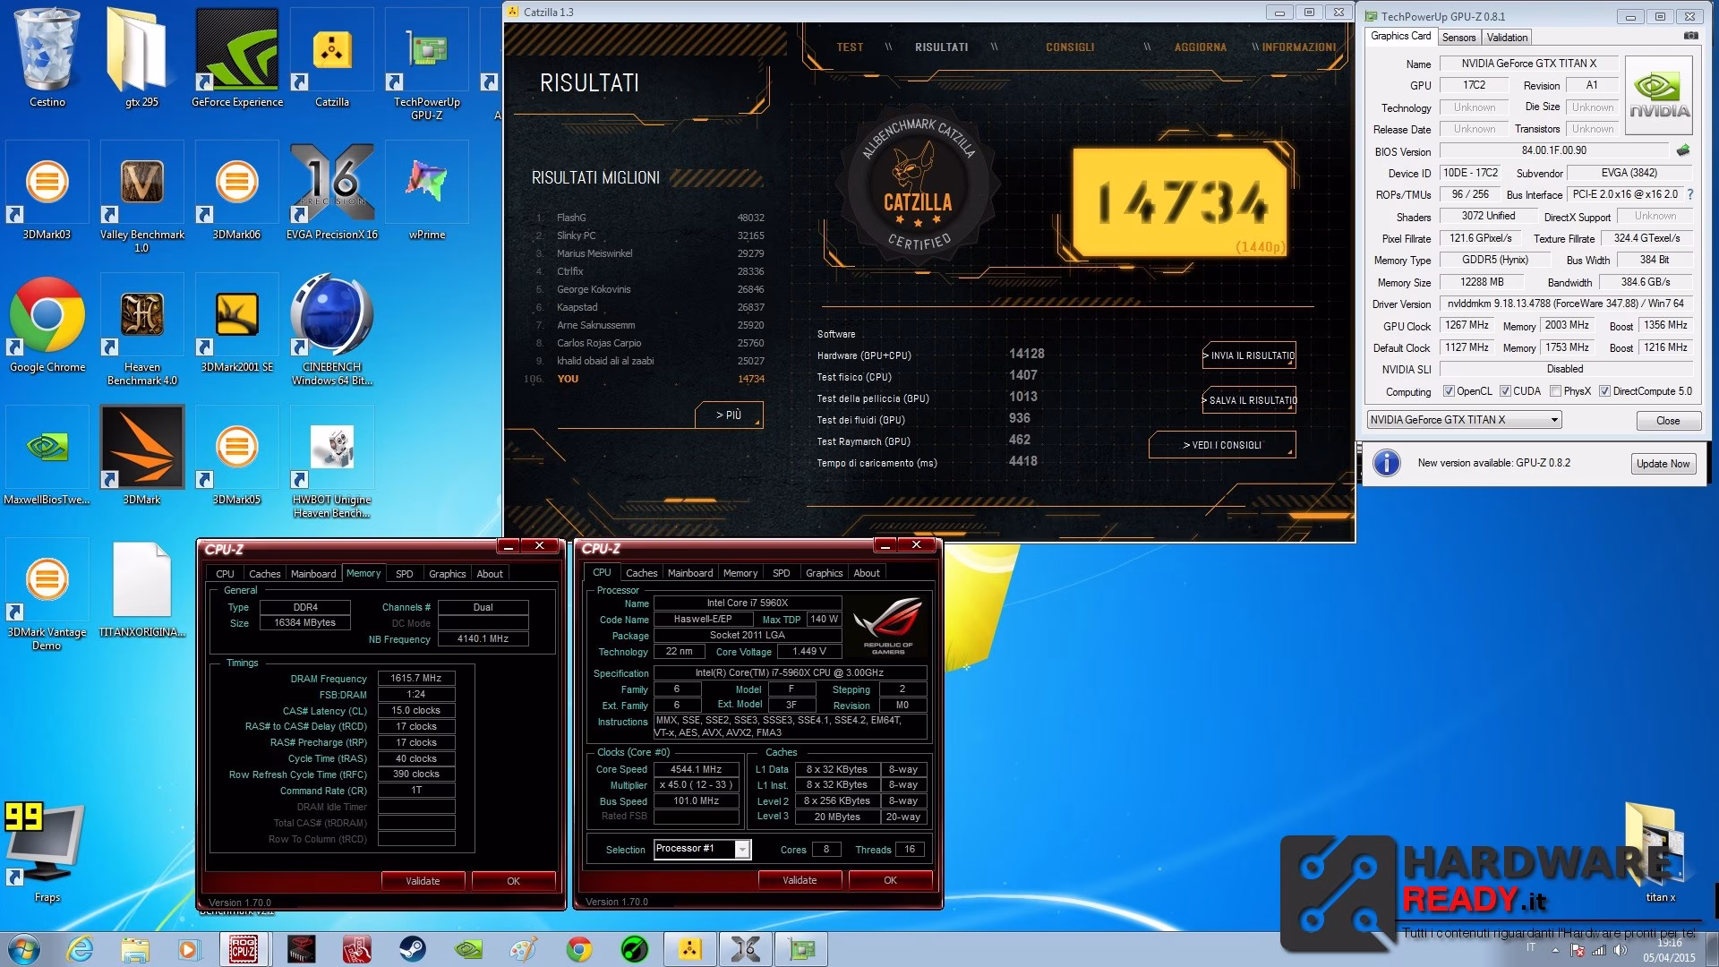Click the GPU-Z screenshot camera icon
Image resolution: width=1719 pixels, height=967 pixels.
[1690, 36]
